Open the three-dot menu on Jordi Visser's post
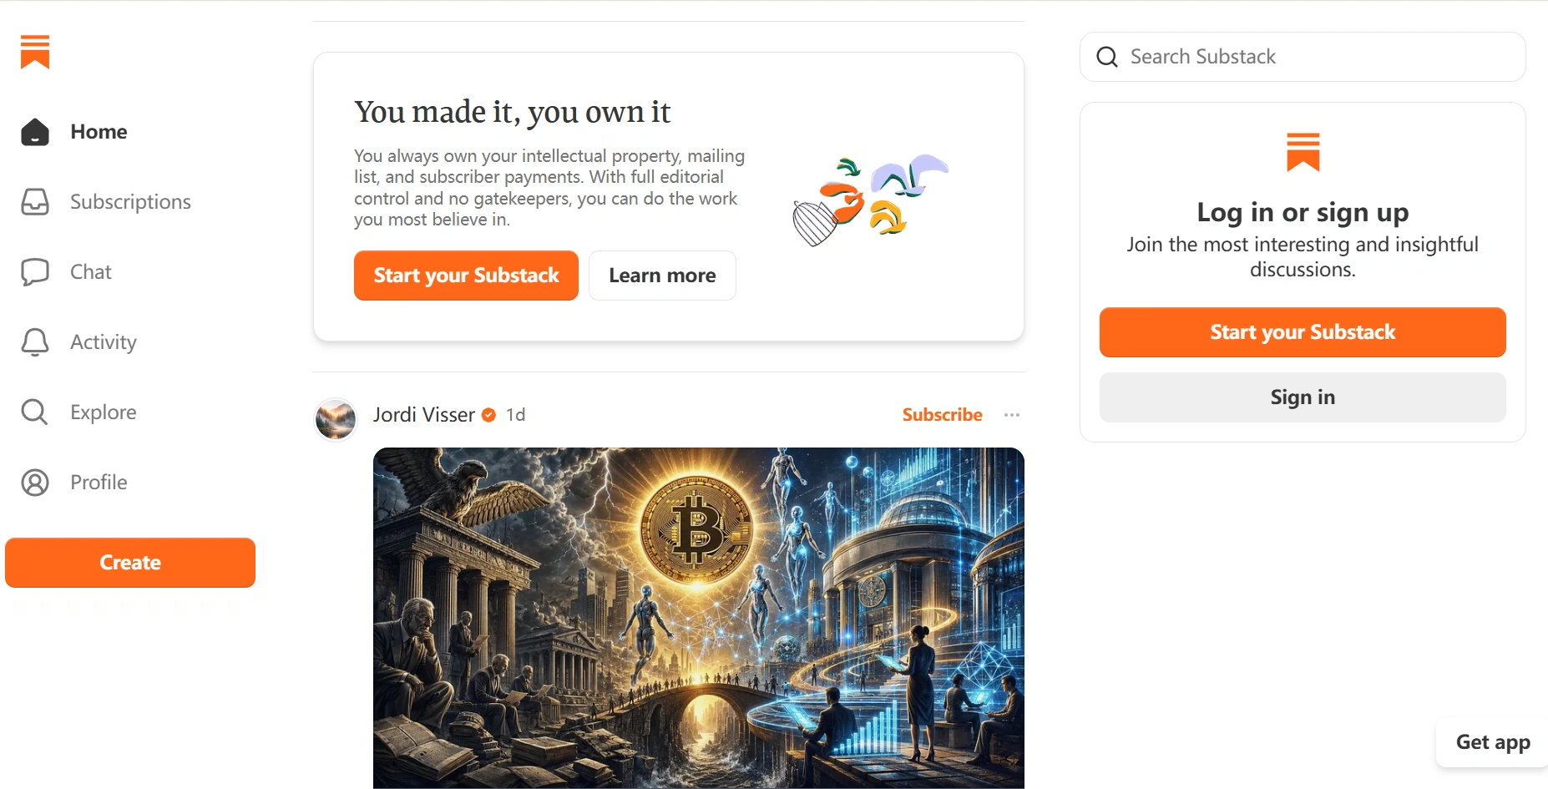 pyautogui.click(x=1012, y=415)
